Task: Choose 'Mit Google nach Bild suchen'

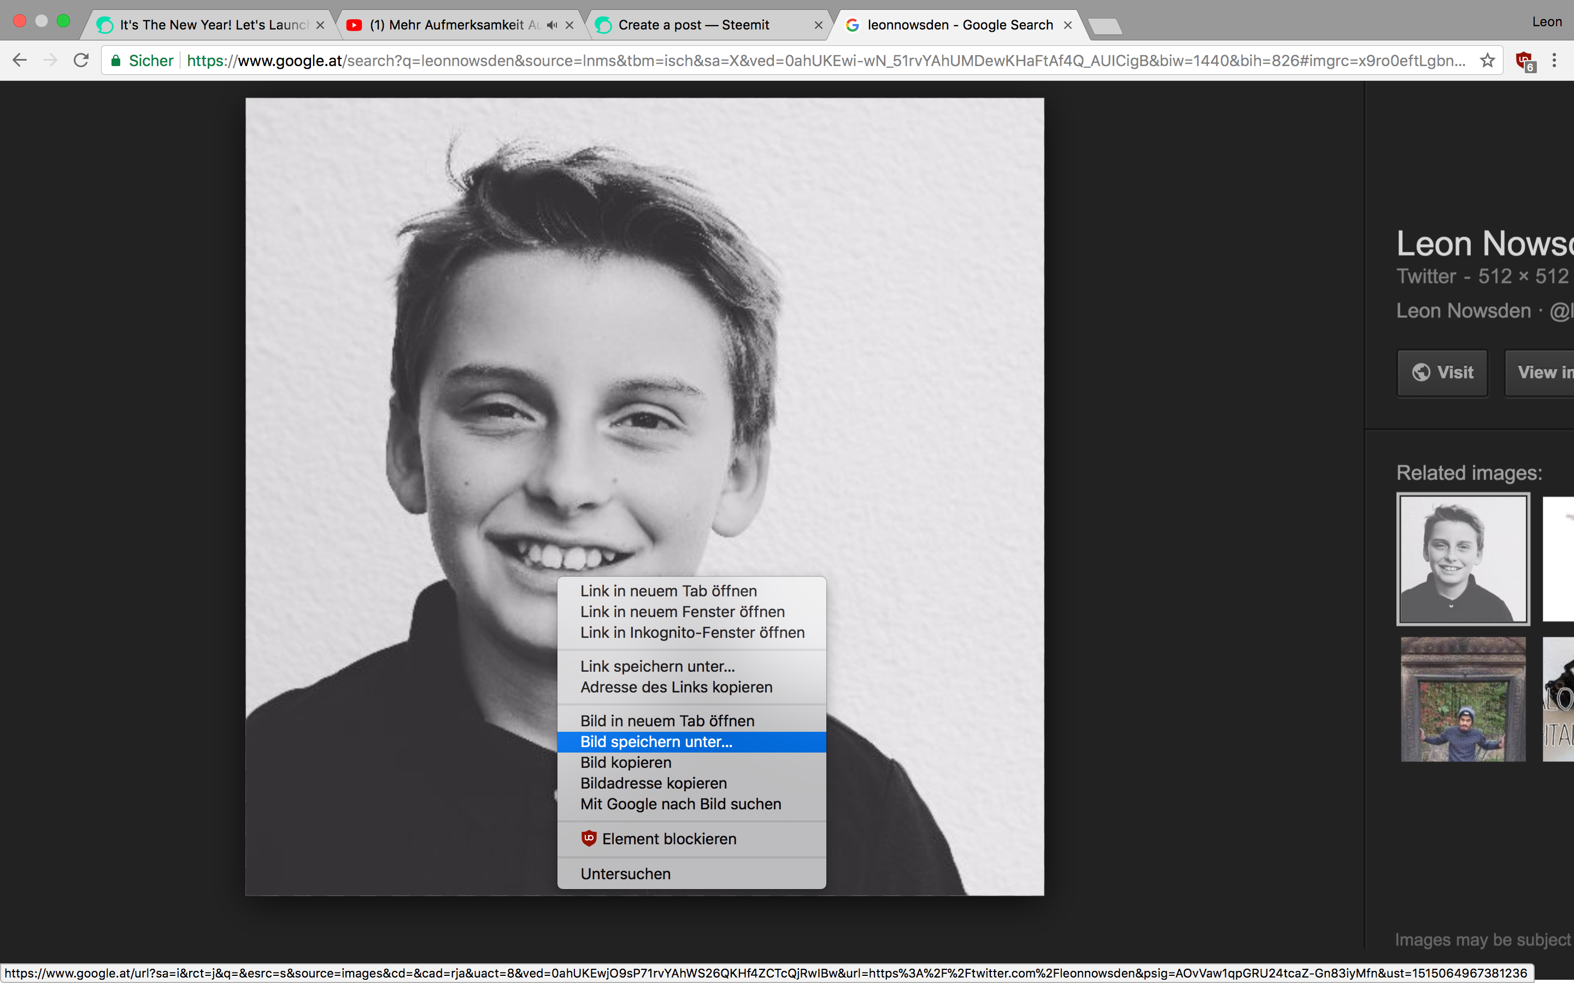Action: click(691, 804)
